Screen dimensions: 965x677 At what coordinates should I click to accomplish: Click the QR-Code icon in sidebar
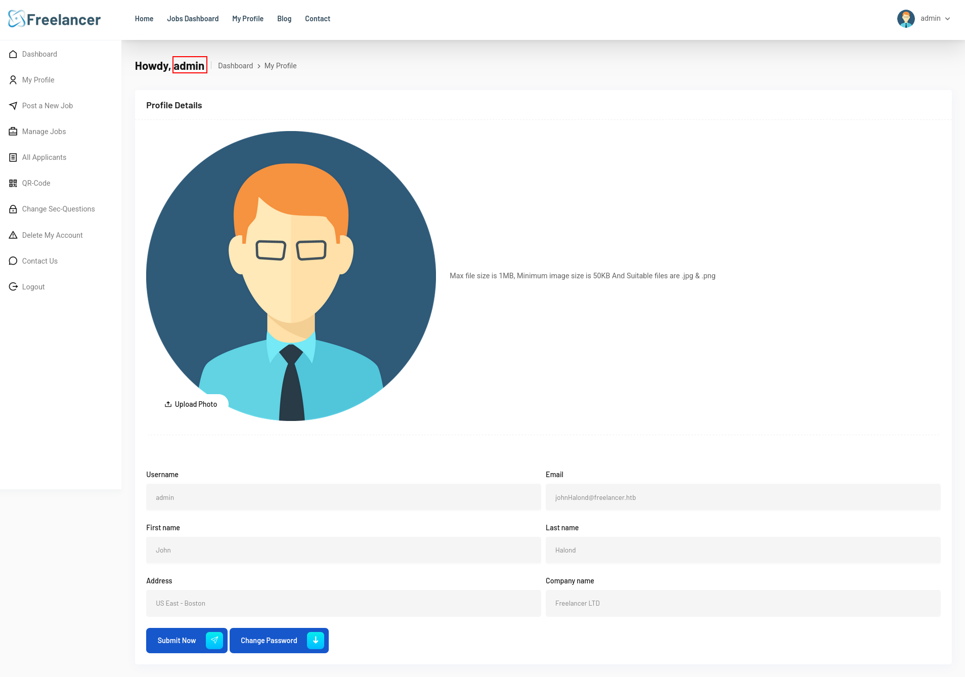pyautogui.click(x=13, y=183)
